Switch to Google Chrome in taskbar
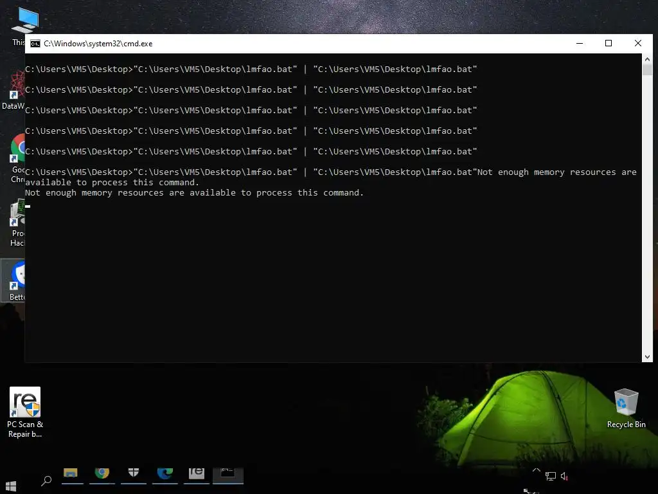The image size is (658, 494). coord(102,474)
